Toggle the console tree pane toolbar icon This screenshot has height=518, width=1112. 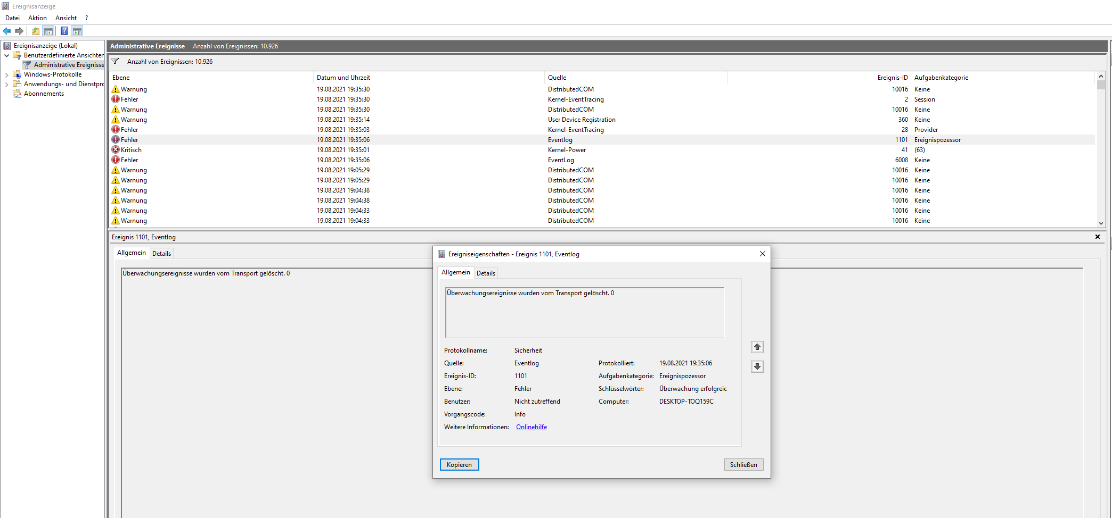(x=48, y=31)
